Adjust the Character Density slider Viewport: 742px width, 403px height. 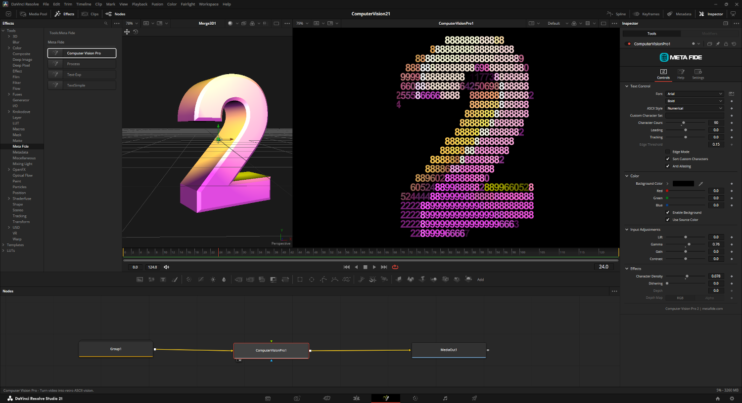pyautogui.click(x=687, y=277)
